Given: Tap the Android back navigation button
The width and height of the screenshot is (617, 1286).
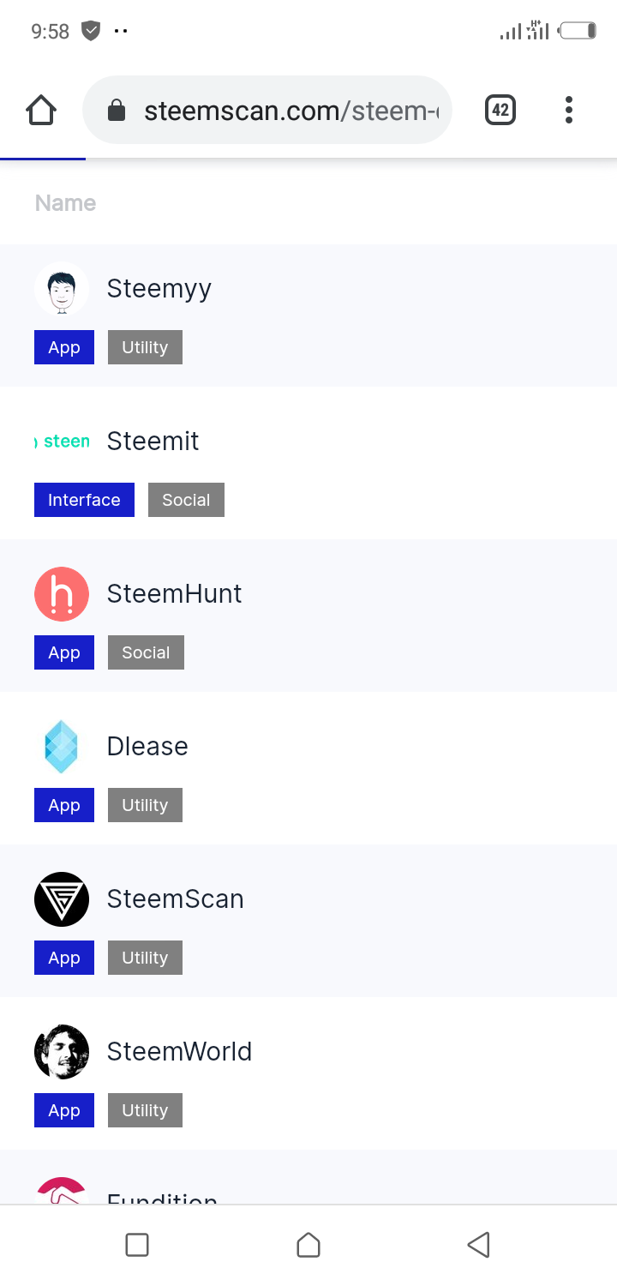Looking at the screenshot, I should [479, 1245].
